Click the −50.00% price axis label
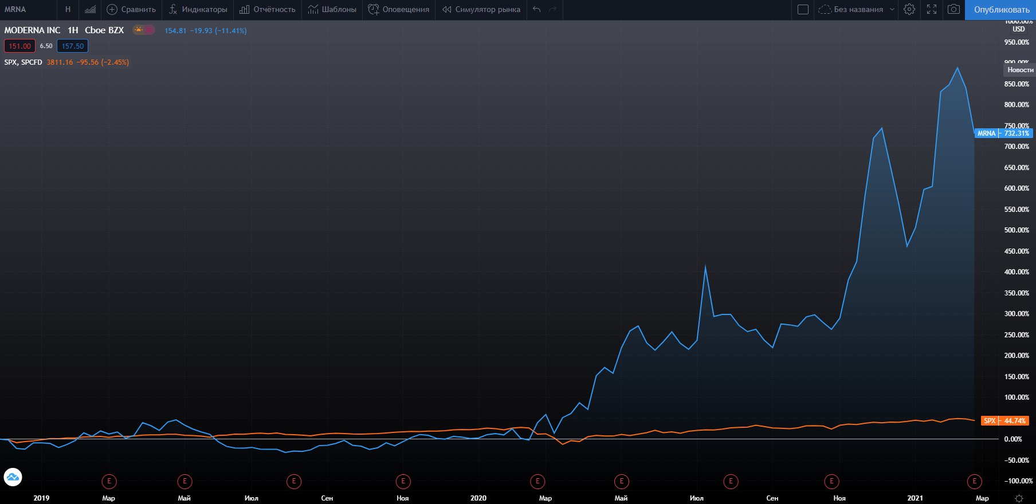This screenshot has width=1036, height=504. [1017, 460]
